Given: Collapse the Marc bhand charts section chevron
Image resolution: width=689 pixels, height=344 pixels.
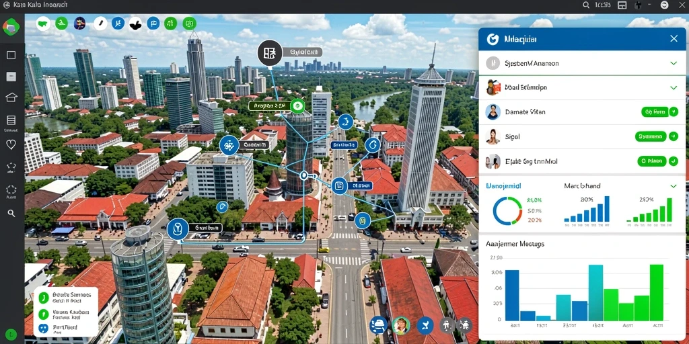Looking at the screenshot, I should pyautogui.click(x=673, y=186).
